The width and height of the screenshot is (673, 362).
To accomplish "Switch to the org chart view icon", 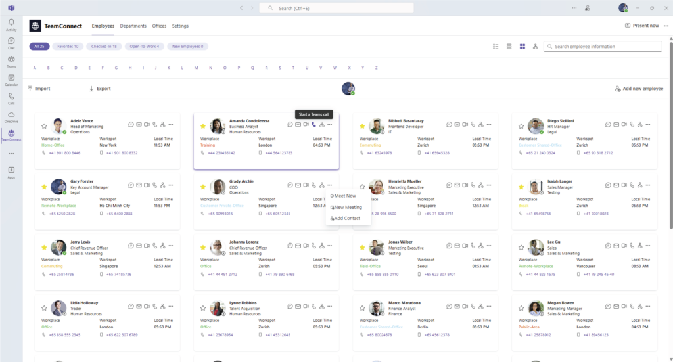I will [x=535, y=47].
